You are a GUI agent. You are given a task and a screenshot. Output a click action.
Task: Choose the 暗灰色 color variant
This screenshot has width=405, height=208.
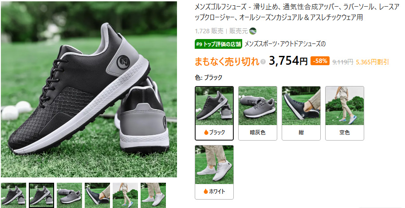258,113
